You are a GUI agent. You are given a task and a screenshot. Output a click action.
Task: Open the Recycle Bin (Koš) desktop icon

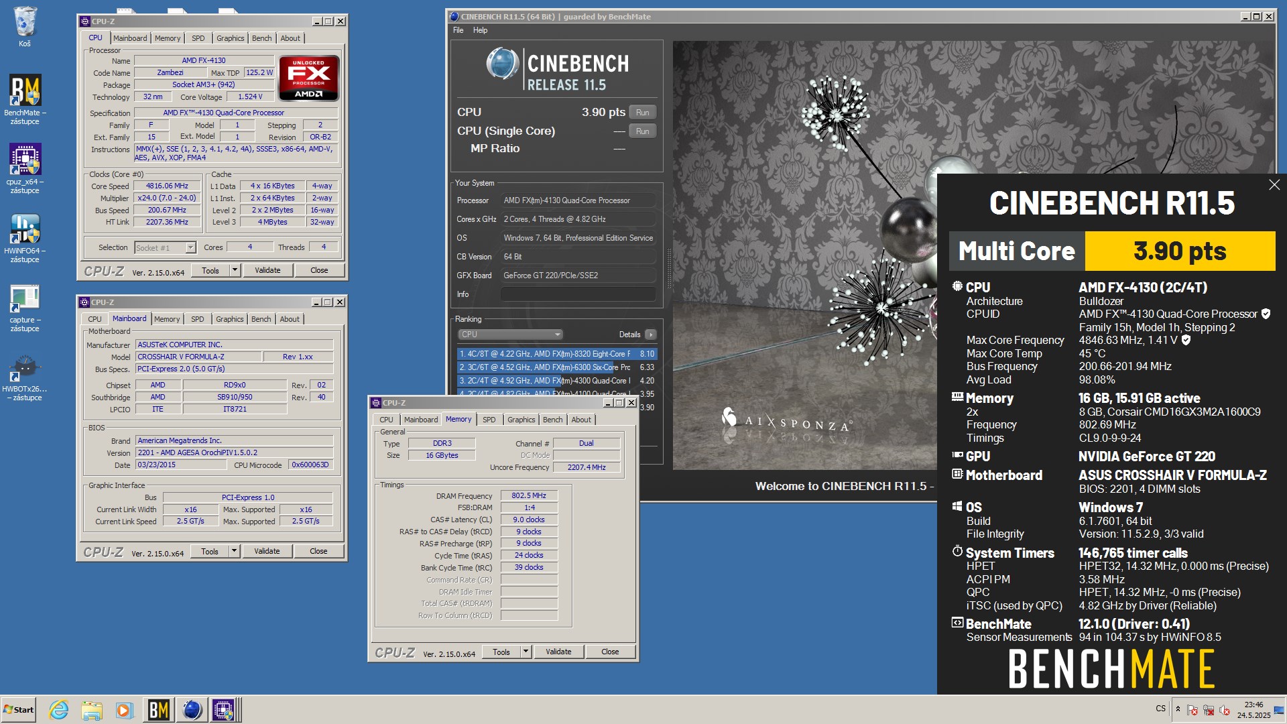[x=25, y=25]
